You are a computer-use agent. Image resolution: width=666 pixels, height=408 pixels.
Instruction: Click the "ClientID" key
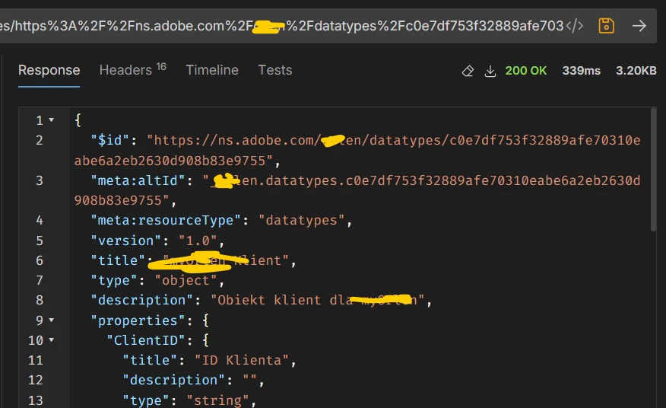(x=146, y=340)
